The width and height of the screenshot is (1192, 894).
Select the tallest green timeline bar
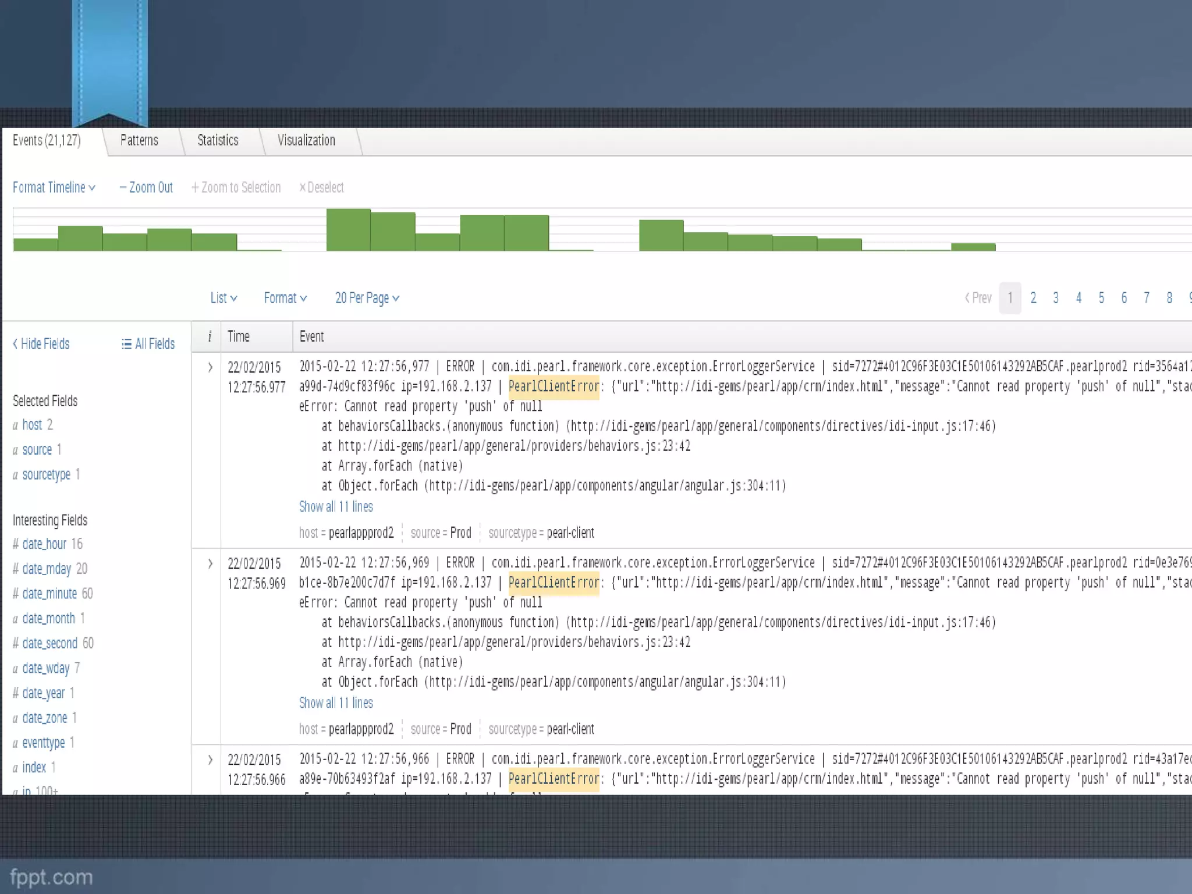click(348, 230)
